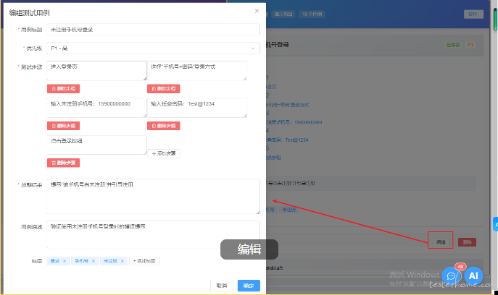498x295 pixels.
Task: Open the 优先级 priority dropdown
Action: (x=153, y=48)
